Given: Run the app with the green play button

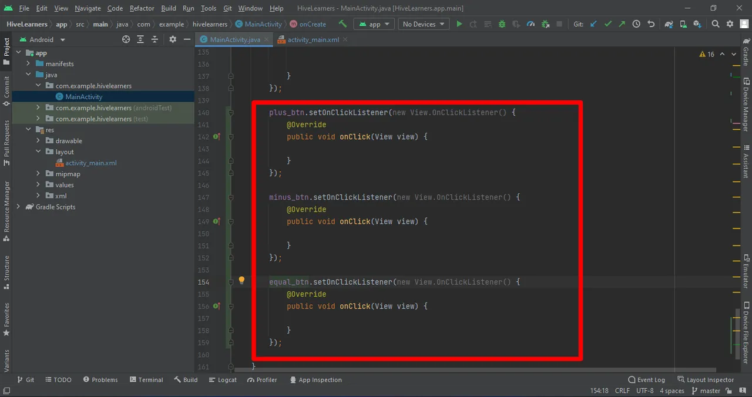Looking at the screenshot, I should coord(459,24).
